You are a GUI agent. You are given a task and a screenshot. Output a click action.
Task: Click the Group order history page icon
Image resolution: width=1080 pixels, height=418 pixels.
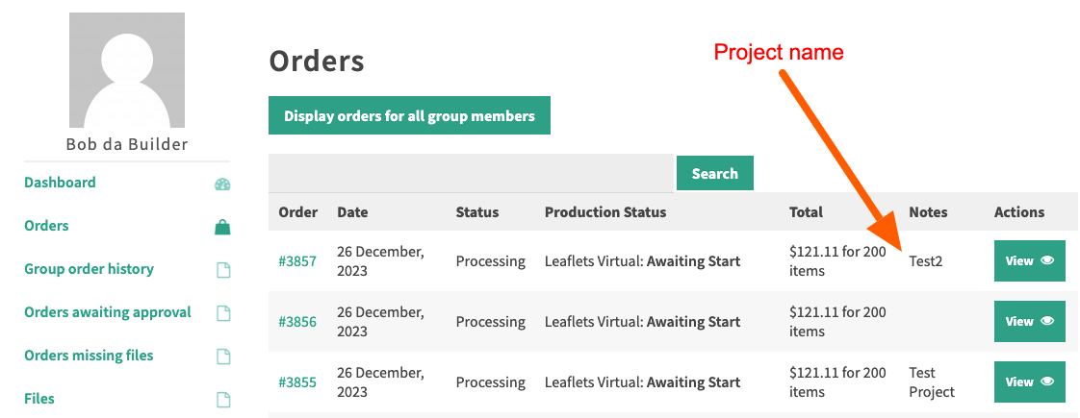click(223, 270)
